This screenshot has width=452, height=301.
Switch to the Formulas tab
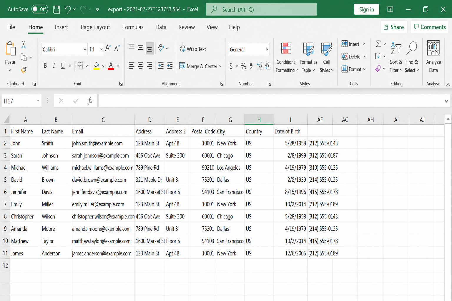coord(133,27)
